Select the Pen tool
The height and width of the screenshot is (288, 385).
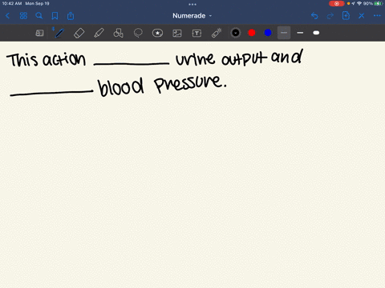tap(59, 33)
